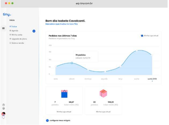Select the sábado data point on chart
Viewport: 169px width, 125px height.
(72, 63)
